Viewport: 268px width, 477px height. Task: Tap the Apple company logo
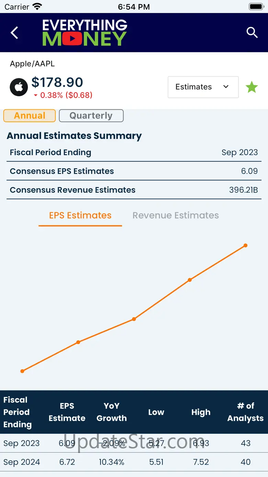(x=19, y=87)
